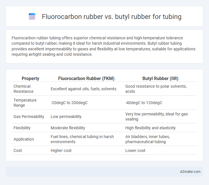Select the Fluorocarbon Rubber (FKM) column header

(86, 78)
